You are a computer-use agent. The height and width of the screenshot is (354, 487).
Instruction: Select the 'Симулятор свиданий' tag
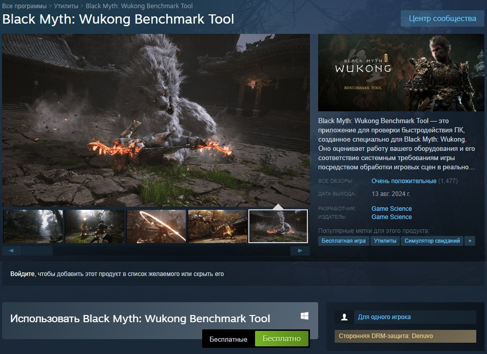[432, 241]
